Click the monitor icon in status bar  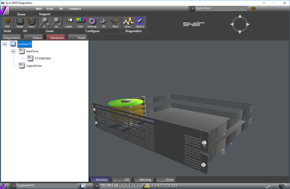(83, 186)
